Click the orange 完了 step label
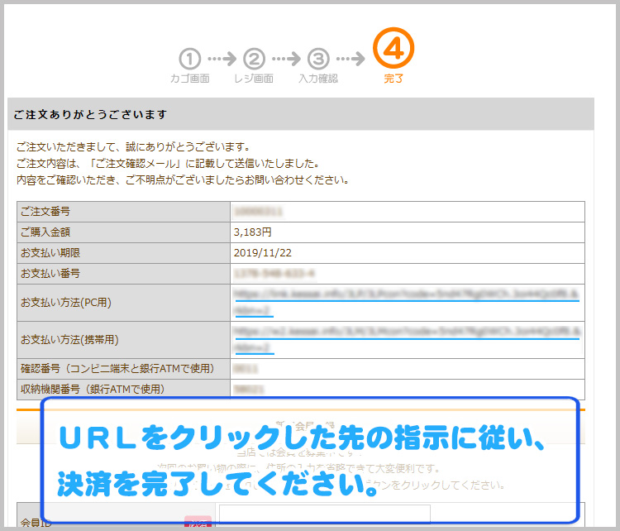Image resolution: width=620 pixels, height=531 pixels. click(393, 79)
